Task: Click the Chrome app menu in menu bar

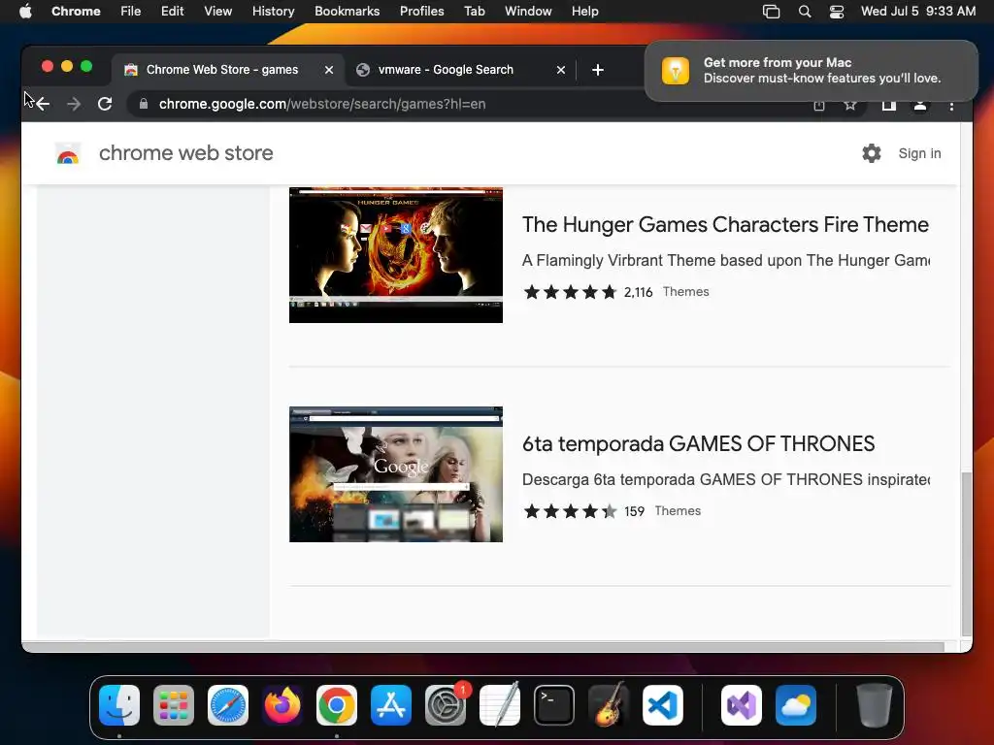Action: point(76,12)
